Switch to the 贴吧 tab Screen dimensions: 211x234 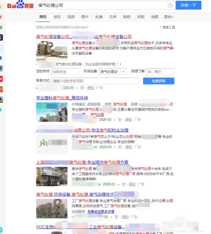click(x=127, y=17)
